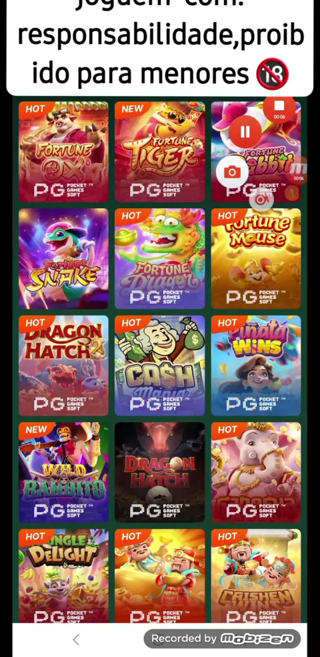Open the Fortune Ox game

[63, 152]
